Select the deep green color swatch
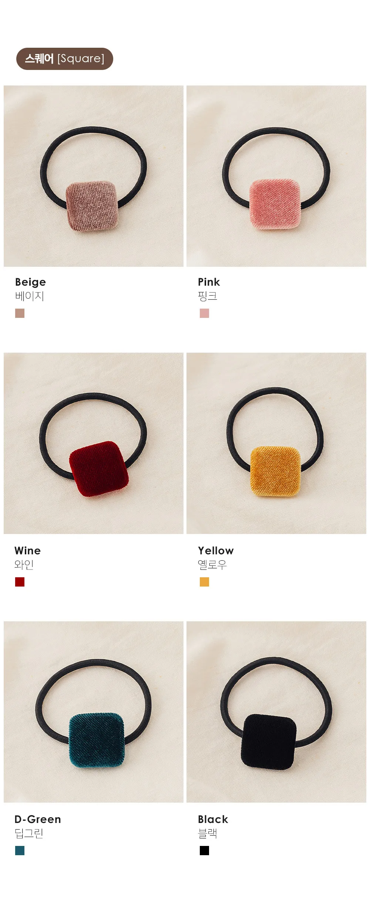Viewport: 370px width, 897px height. (20, 851)
